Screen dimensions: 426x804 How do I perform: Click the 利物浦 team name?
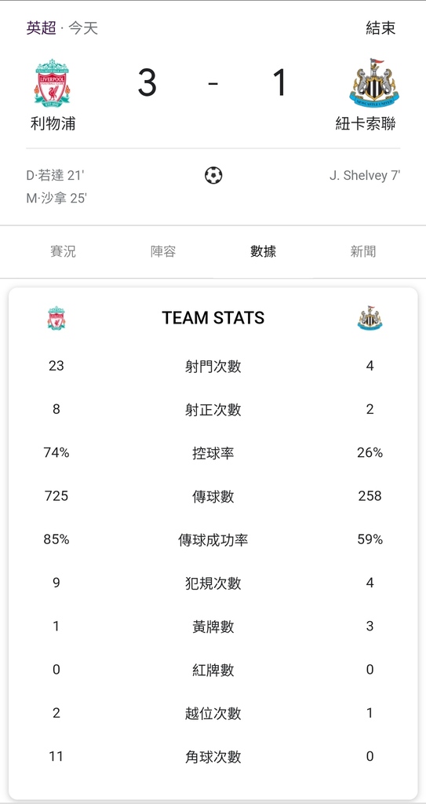(x=53, y=123)
